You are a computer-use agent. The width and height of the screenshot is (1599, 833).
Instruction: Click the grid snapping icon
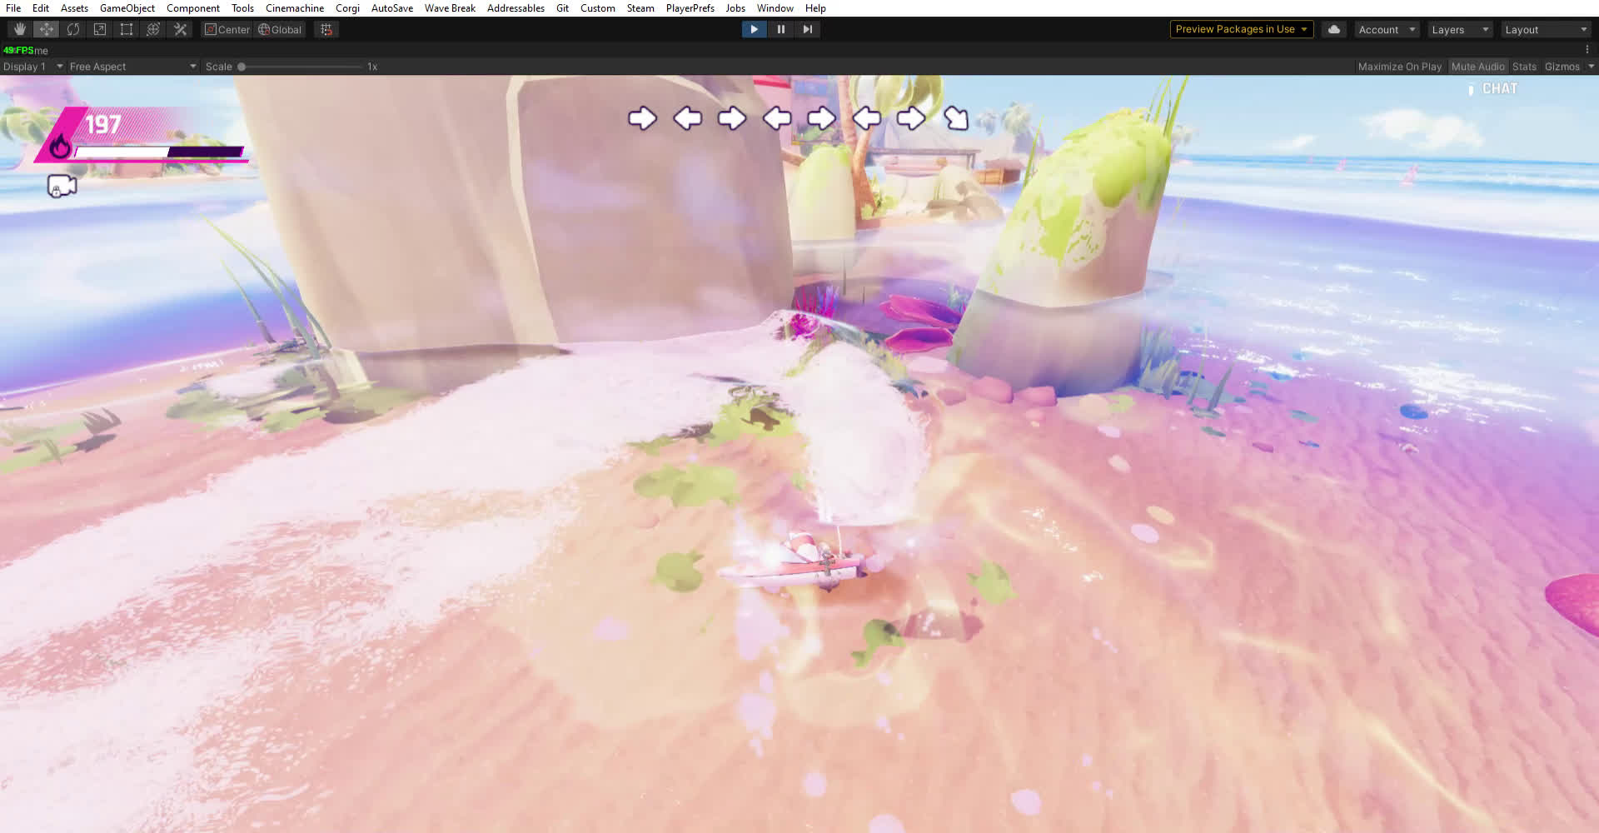coord(326,29)
